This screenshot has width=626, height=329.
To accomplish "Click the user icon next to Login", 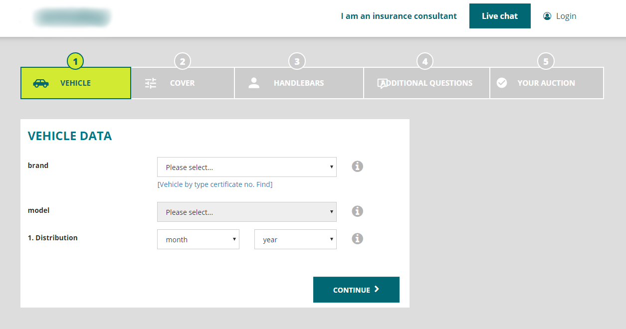I will pyautogui.click(x=547, y=16).
